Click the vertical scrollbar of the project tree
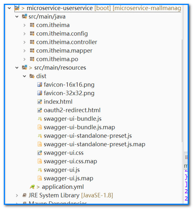Viewport: 193px width, 209px height. (x=182, y=91)
